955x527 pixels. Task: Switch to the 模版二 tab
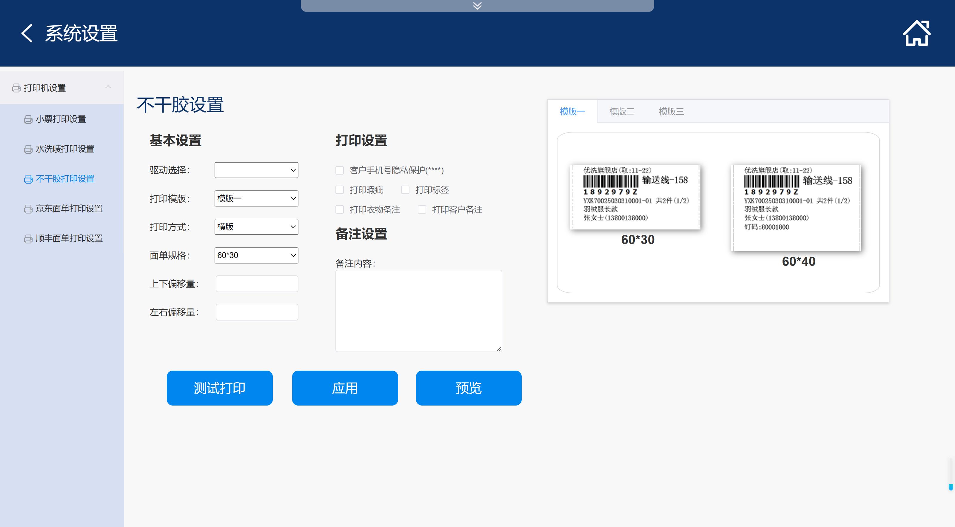pos(622,112)
